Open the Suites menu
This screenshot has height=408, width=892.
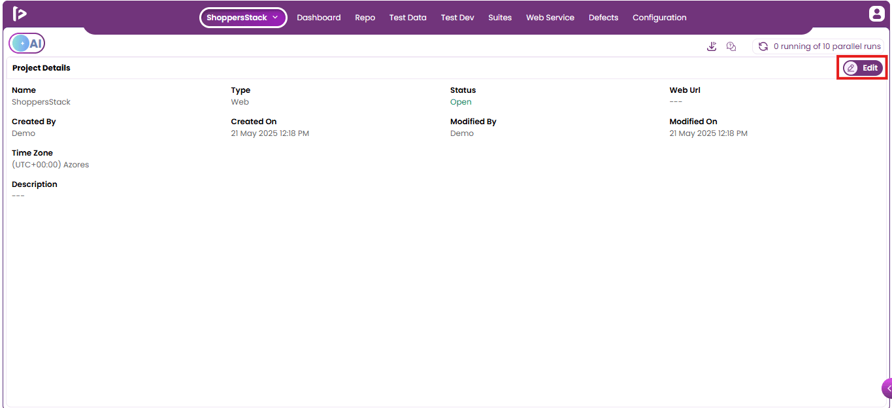click(500, 18)
